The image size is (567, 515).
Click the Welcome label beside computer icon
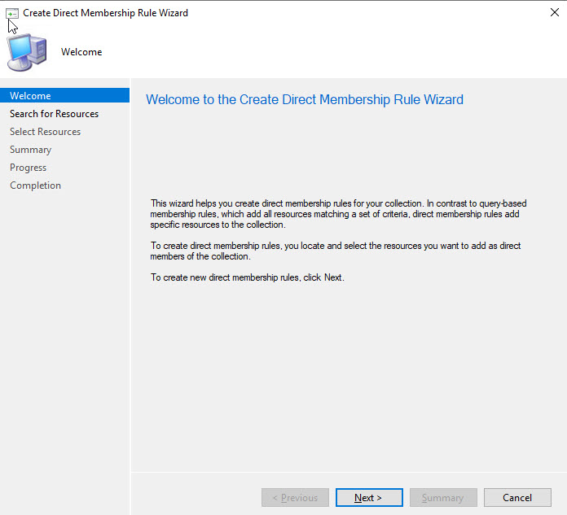pos(81,52)
